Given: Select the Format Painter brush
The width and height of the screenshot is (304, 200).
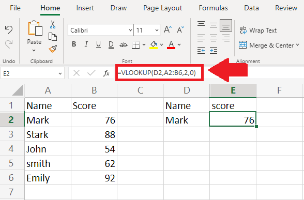Looking at the screenshot, I should point(53,49).
